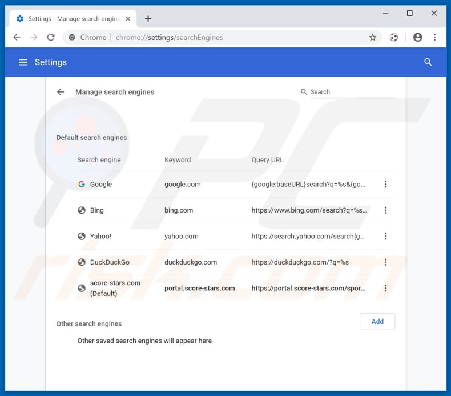451x396 pixels.
Task: Click the gear icon on the Settings tab
Action: tap(20, 19)
